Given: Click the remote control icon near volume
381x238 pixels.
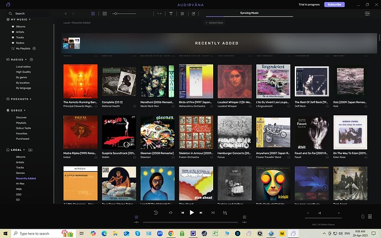Looking at the screenshot, I should click(363, 216).
